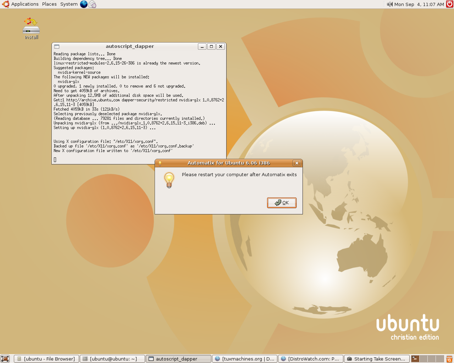Viewport: 454px width, 363px height.
Task: Launch the web browser globe icon
Action: pyautogui.click(x=84, y=4)
